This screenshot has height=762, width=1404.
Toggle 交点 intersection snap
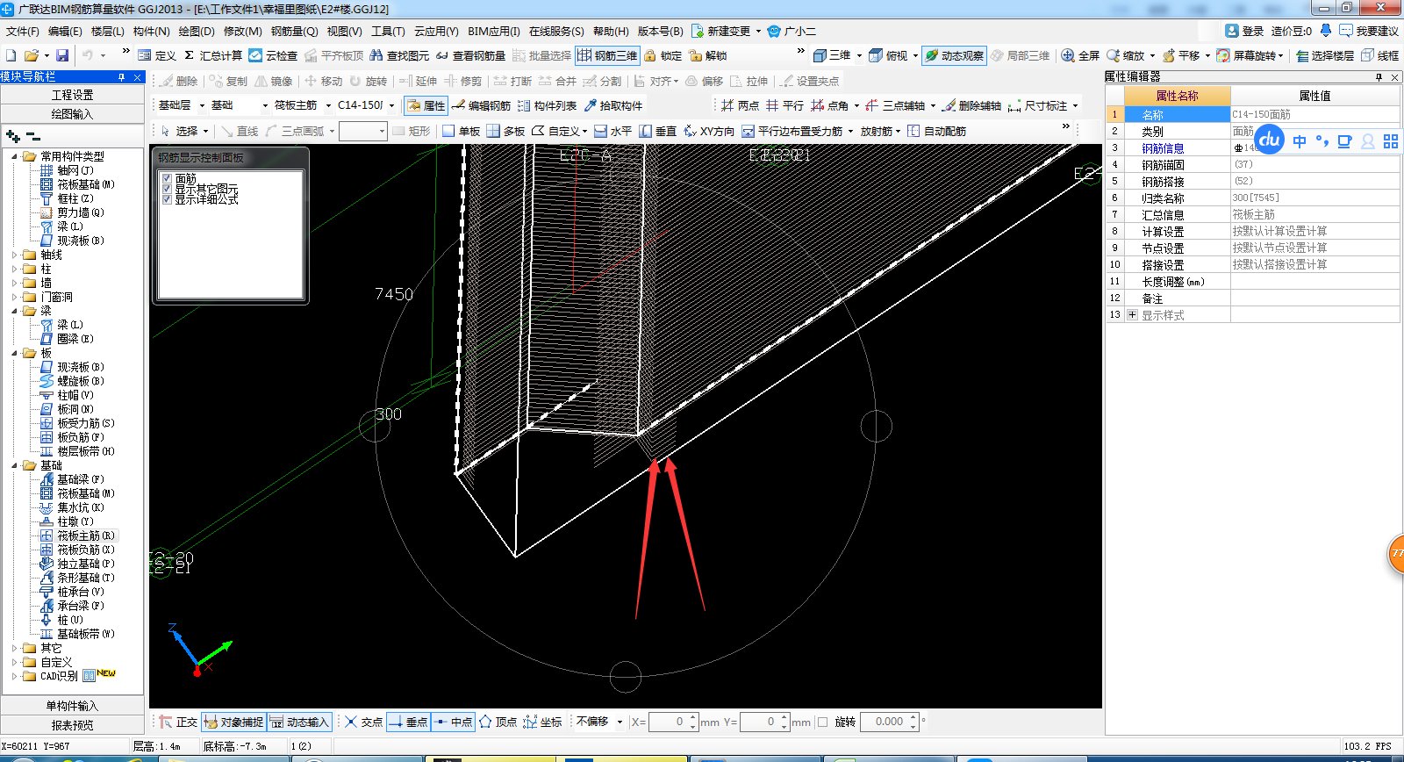363,722
